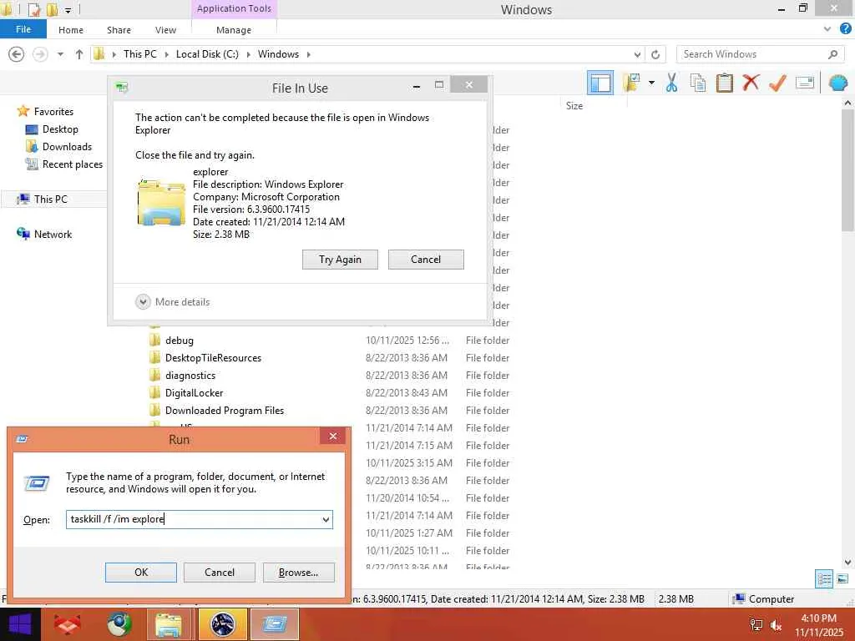Open Desktop in Favorites
855x641 pixels.
coord(60,129)
